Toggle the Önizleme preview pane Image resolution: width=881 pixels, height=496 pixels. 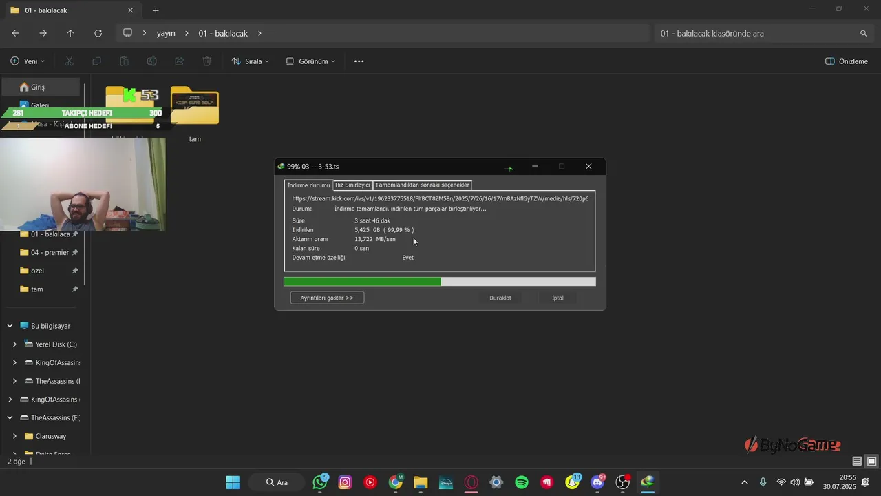pyautogui.click(x=847, y=61)
